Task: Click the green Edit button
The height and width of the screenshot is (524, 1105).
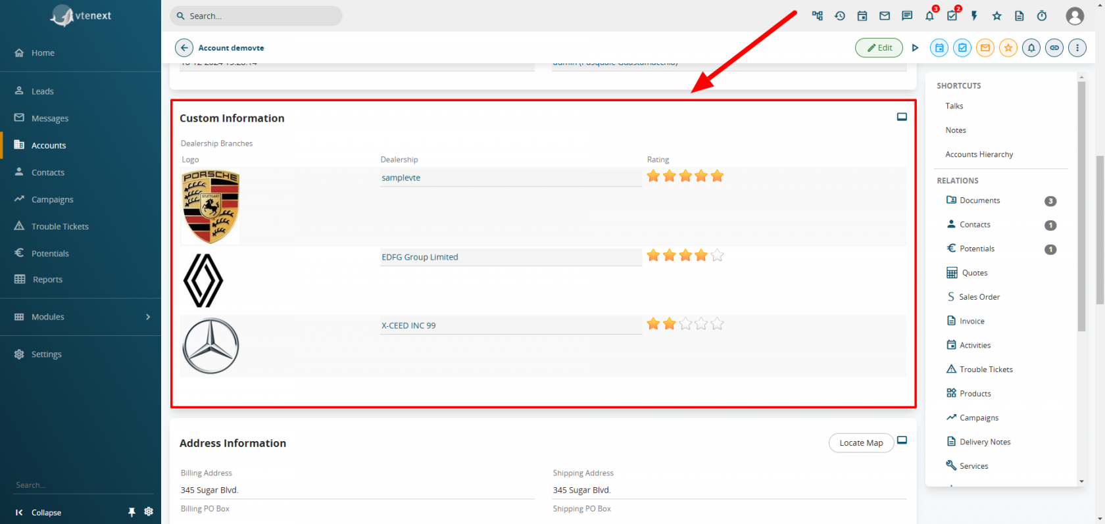Action: 879,47
